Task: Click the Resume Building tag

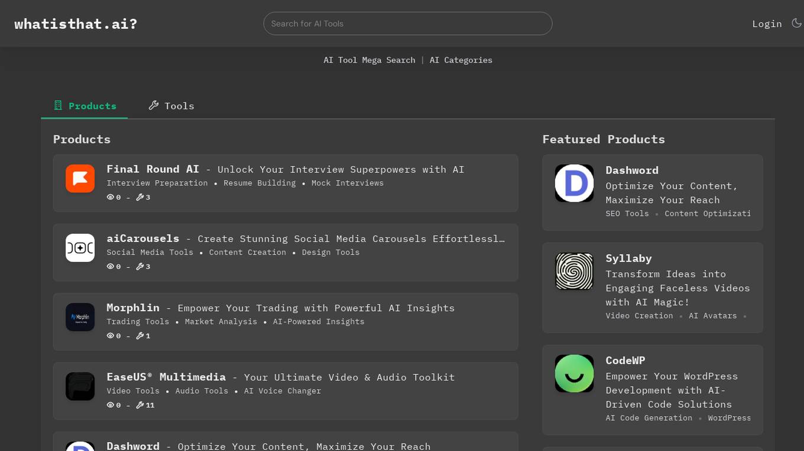Action: (260, 183)
